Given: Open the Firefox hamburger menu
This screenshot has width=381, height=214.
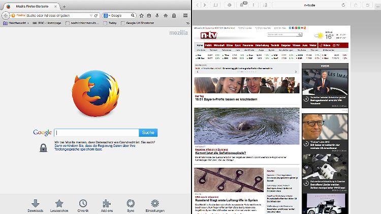Looking at the screenshot, I should [x=185, y=16].
